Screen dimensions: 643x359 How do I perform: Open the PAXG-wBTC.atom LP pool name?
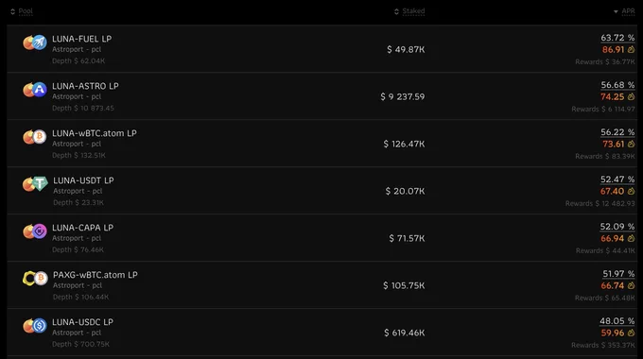(x=96, y=275)
